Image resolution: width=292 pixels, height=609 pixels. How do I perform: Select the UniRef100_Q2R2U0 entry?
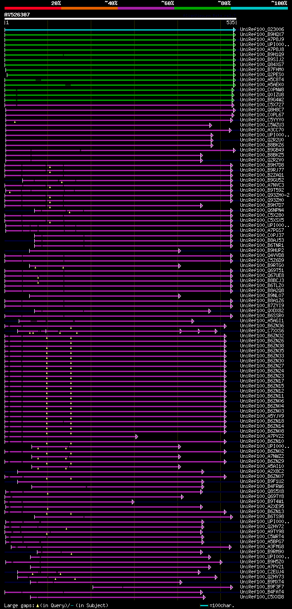tap(261, 140)
